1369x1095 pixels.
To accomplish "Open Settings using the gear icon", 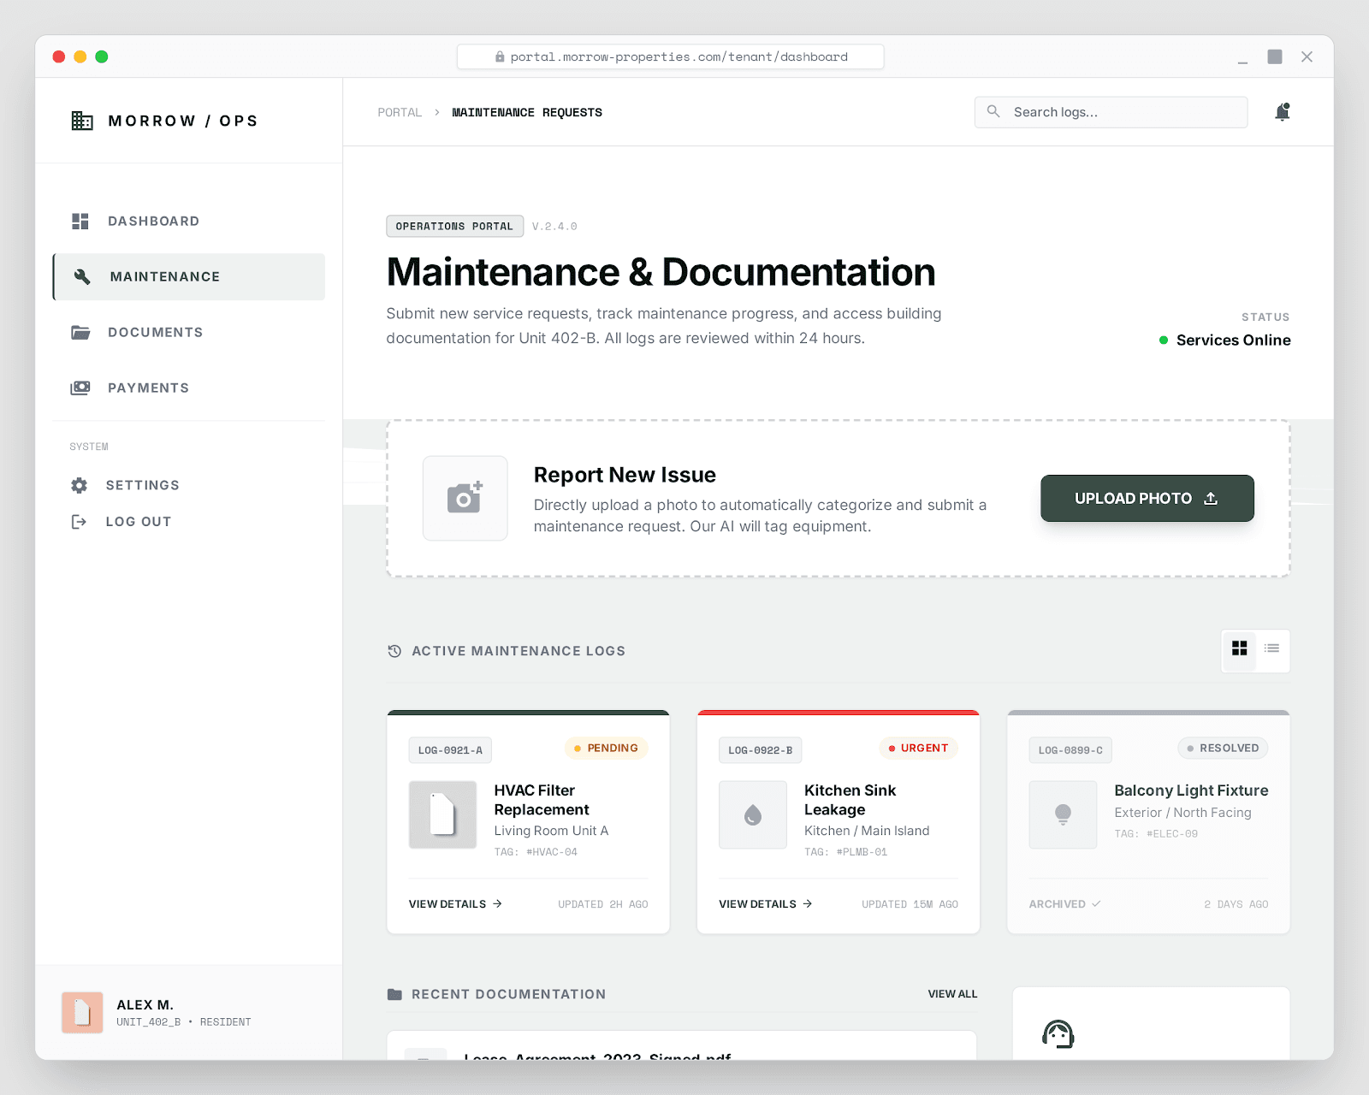I will [80, 485].
